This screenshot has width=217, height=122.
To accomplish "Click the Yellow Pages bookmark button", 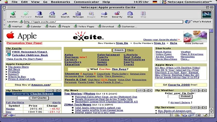I will point(84,26).
